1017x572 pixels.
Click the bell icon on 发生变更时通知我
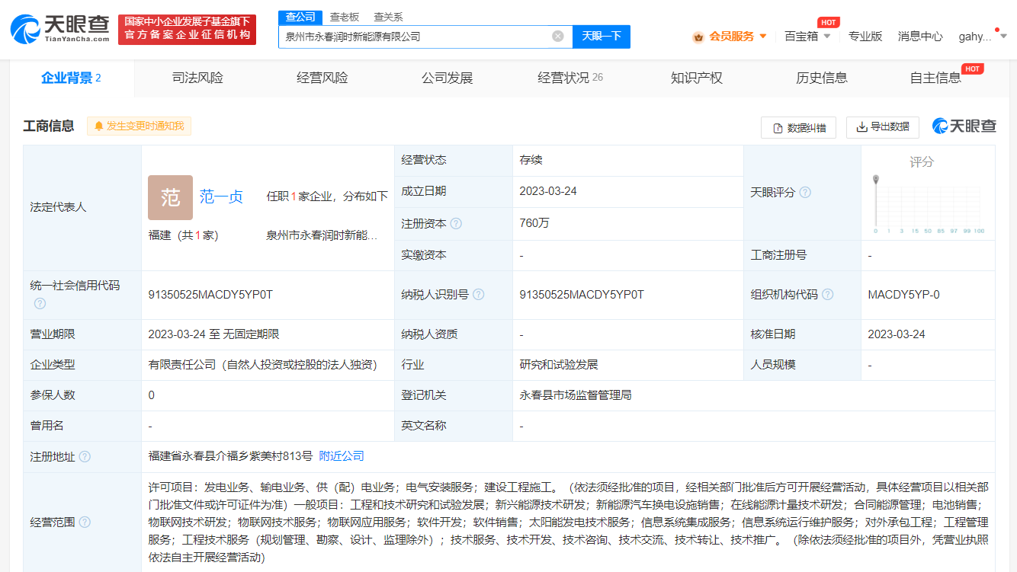coord(98,126)
